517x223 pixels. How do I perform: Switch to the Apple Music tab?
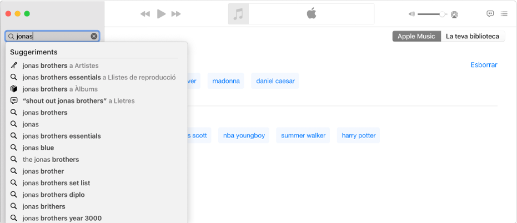416,36
